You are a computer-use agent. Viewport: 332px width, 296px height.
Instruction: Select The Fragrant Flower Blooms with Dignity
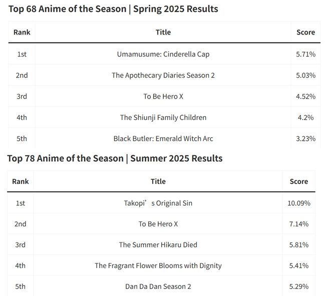pyautogui.click(x=158, y=266)
